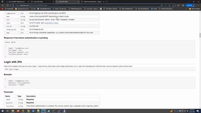Switch to Microsoft Edge taskbar icon
This screenshot has width=201, height=113.
pos(44,111)
